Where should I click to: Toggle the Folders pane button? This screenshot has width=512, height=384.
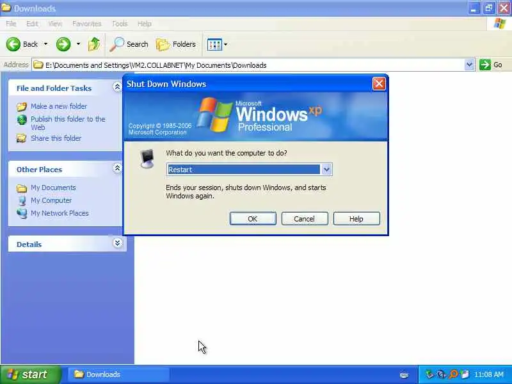pyautogui.click(x=176, y=44)
